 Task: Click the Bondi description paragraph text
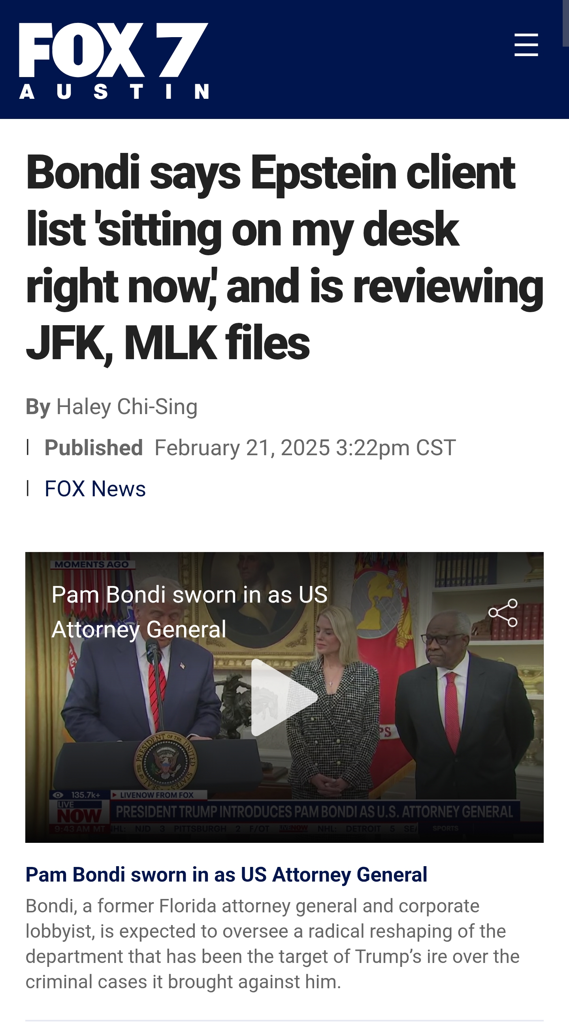point(272,944)
